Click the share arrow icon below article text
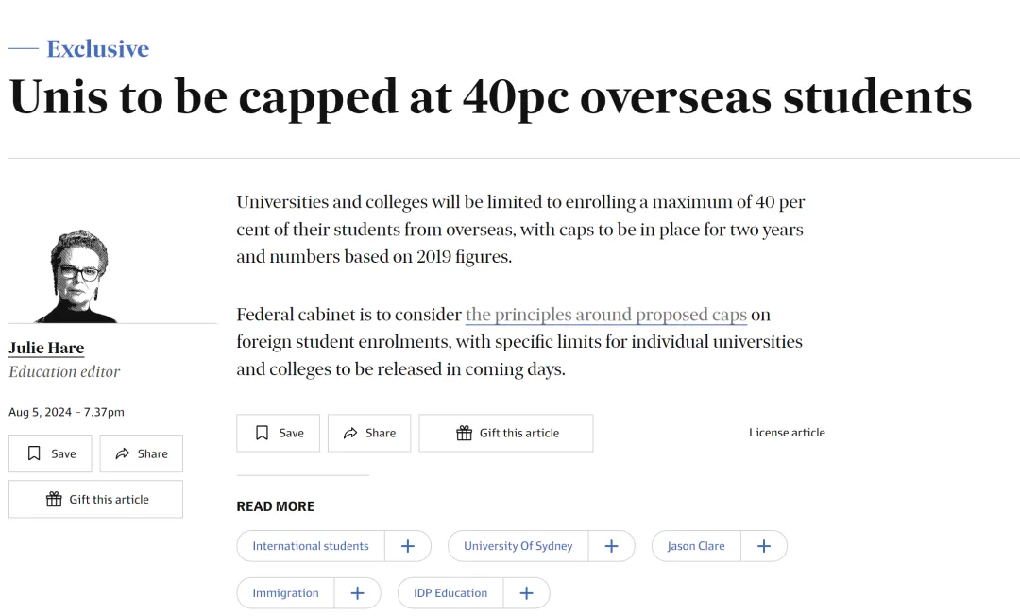This screenshot has width=1020, height=616. 350,433
